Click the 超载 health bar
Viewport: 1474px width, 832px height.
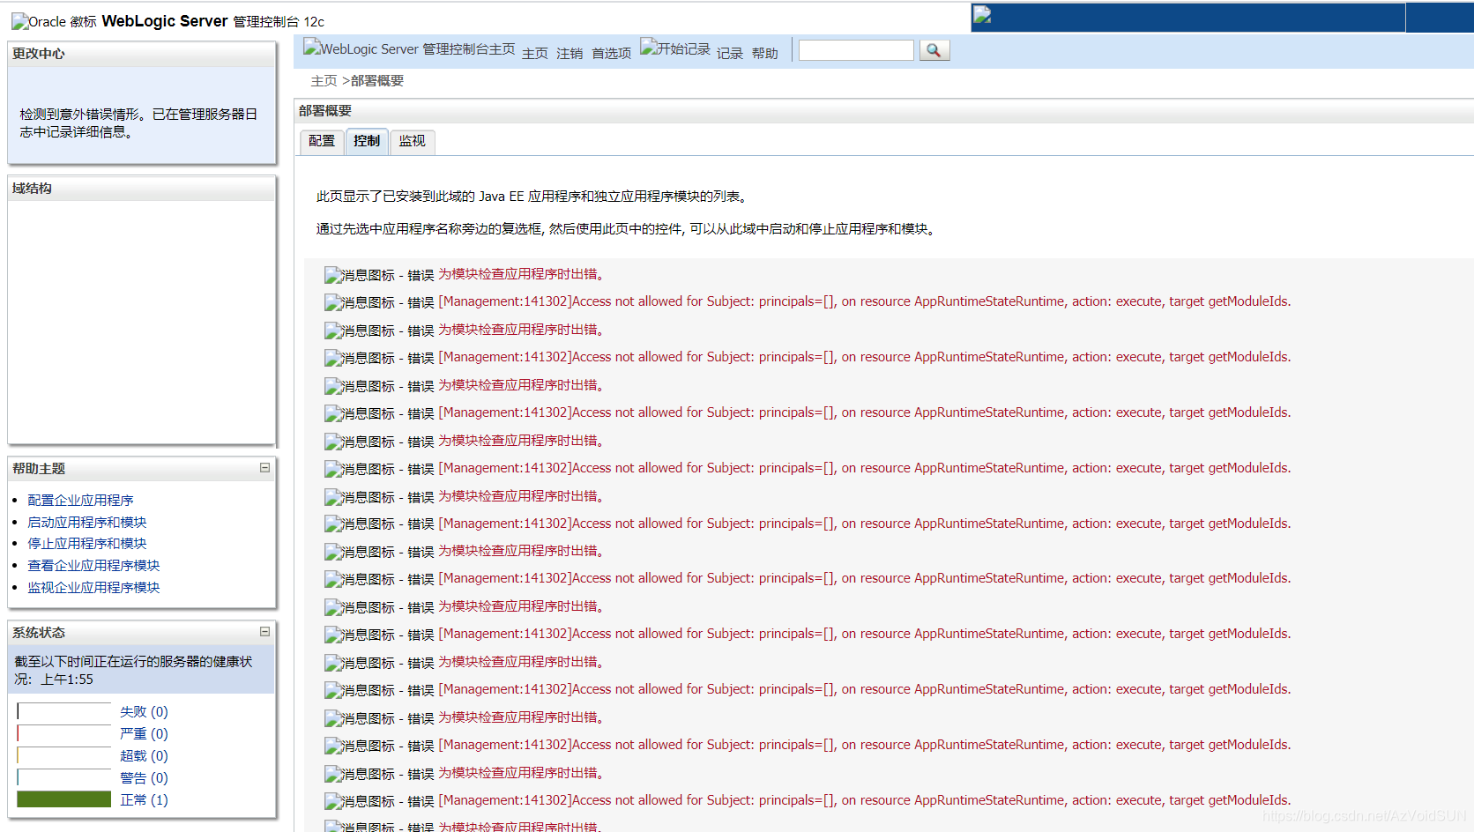(x=64, y=755)
